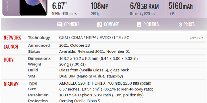Click the Technology spec label
The width and height of the screenshot is (207, 103).
click(x=39, y=38)
